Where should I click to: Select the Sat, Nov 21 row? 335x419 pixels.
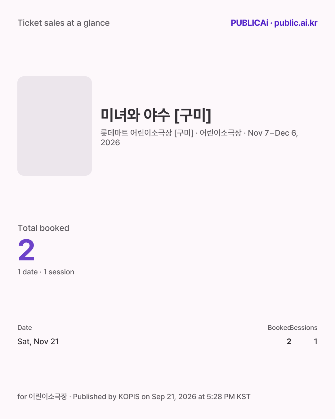(167, 341)
